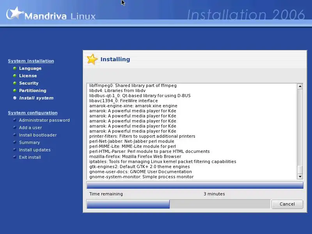Select the Language step
The image size is (312, 234).
tap(30, 68)
